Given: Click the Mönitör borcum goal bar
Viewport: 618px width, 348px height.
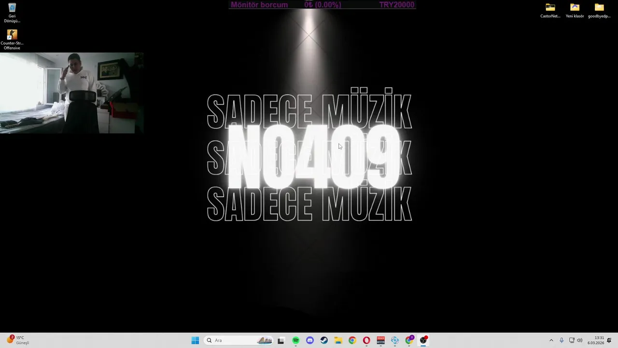Looking at the screenshot, I should (322, 5).
